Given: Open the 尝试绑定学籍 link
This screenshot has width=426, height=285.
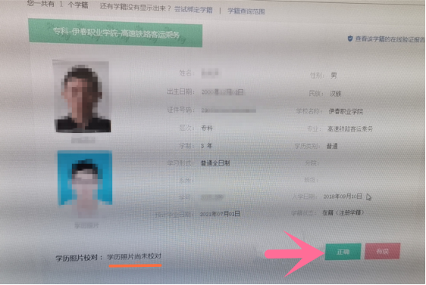Looking at the screenshot, I should point(193,10).
